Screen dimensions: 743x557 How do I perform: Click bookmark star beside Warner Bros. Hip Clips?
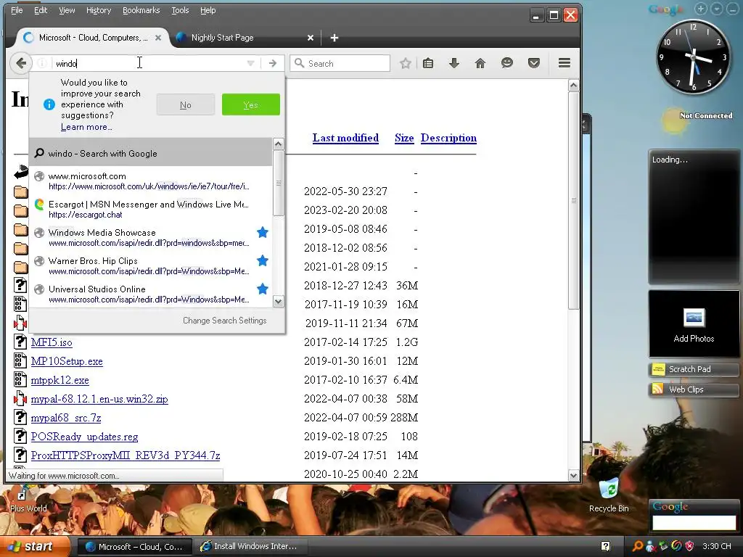coord(263,260)
